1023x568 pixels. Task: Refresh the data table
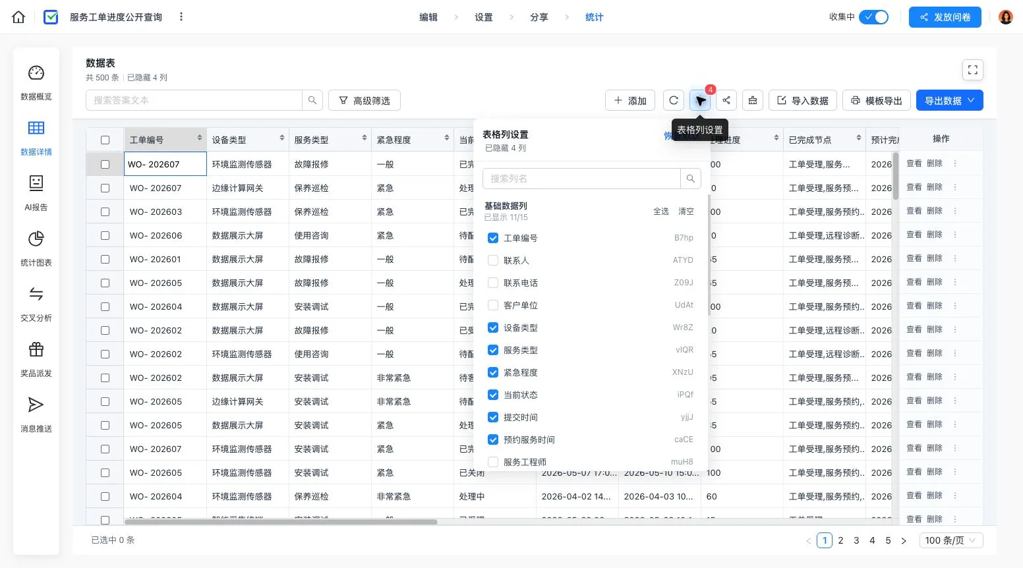pyautogui.click(x=674, y=100)
